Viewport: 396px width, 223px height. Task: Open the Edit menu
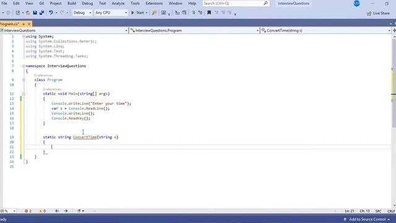[16, 3]
